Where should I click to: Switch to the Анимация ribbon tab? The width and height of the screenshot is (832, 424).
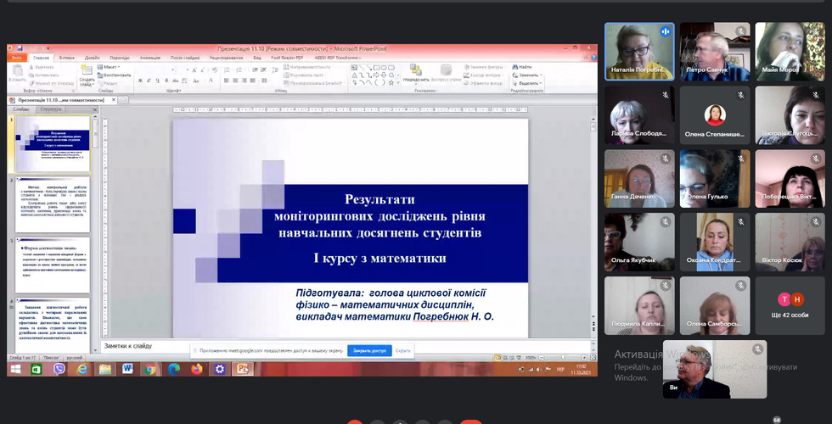150,58
